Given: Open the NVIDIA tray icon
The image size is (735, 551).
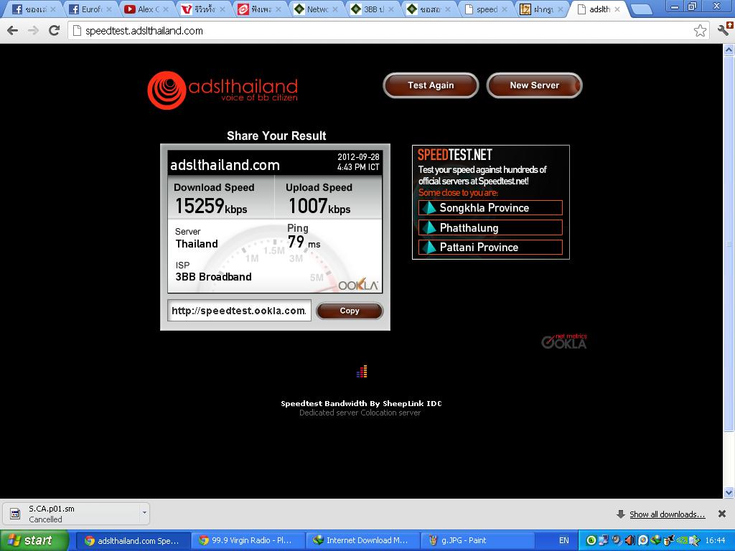Looking at the screenshot, I should tap(682, 540).
